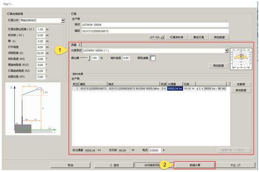Viewport: 259px width, 172px height.
Task: Click the pole height input showing 9.00
Action: point(41,47)
